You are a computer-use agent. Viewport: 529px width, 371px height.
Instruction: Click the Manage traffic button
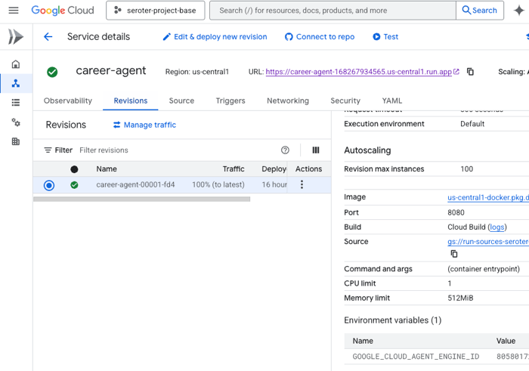tap(144, 125)
